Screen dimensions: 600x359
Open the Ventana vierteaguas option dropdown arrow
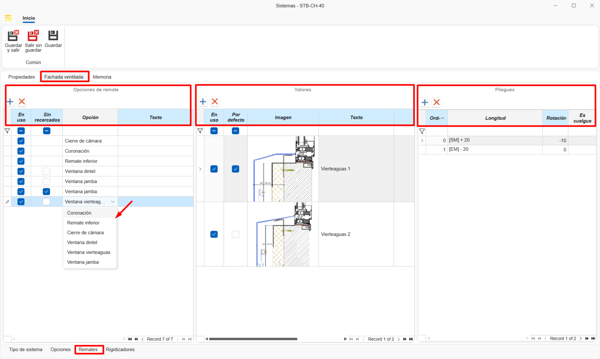(113, 202)
